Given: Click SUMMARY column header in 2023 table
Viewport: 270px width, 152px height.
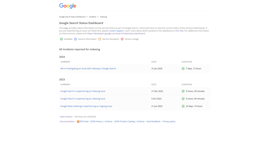Looking at the screenshot, I should click(65, 85).
